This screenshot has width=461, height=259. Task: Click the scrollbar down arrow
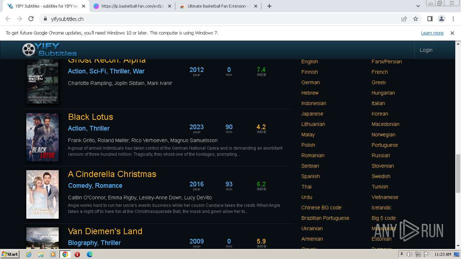click(458, 246)
